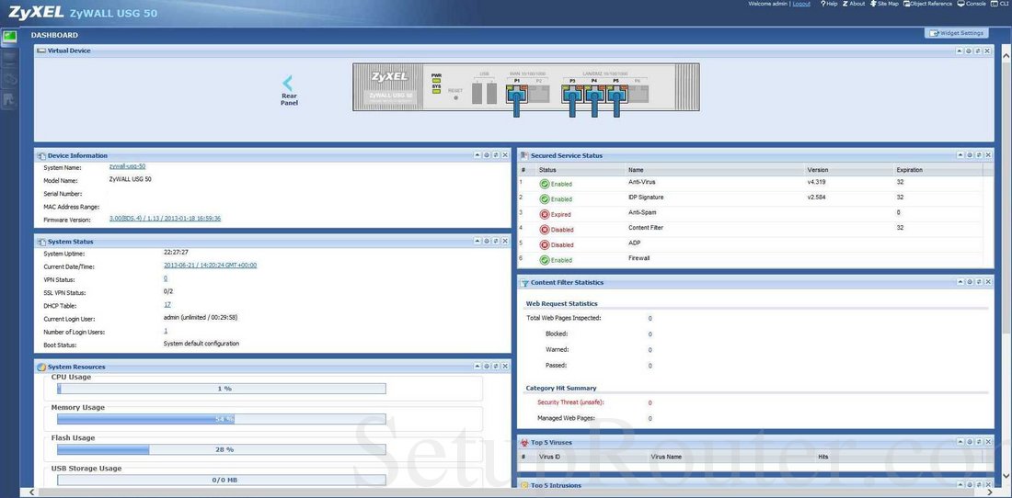This screenshot has width=1012, height=498.
Task: Open the CLI window from the top bar
Action: [x=1001, y=4]
